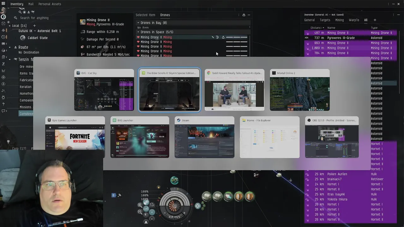Viewport: 404px width, 227px height.
Task: Open the EVE hamburger menu at top-left
Action: pyautogui.click(x=3, y=4)
